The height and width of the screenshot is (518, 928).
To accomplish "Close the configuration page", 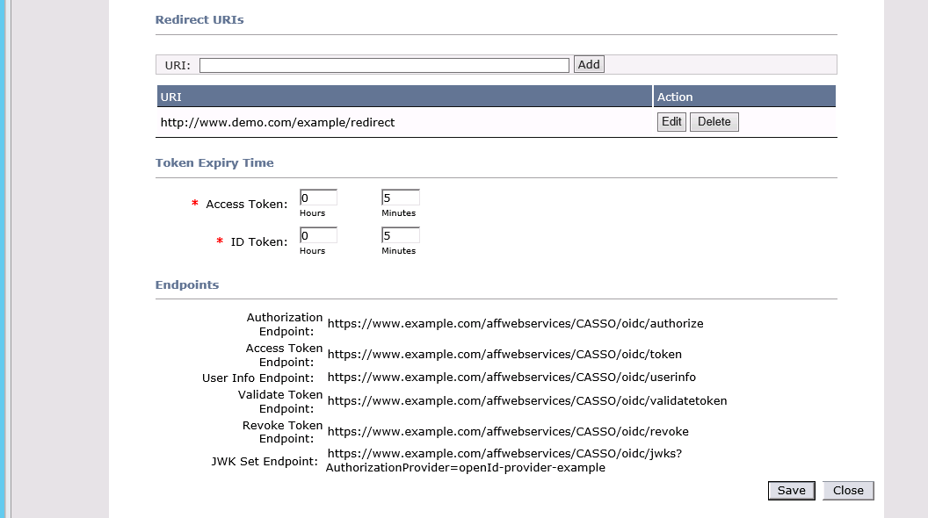I will tap(846, 490).
